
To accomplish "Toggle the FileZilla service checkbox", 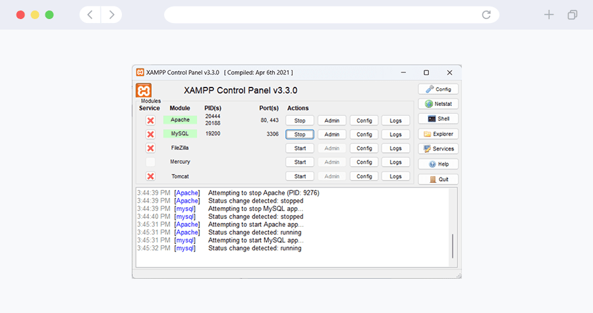I will [x=150, y=148].
